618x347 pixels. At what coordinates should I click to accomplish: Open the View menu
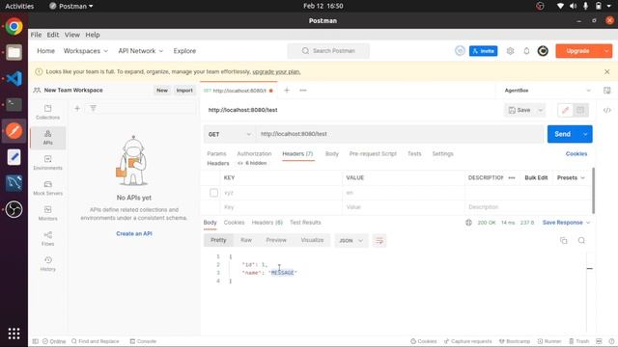(x=72, y=35)
